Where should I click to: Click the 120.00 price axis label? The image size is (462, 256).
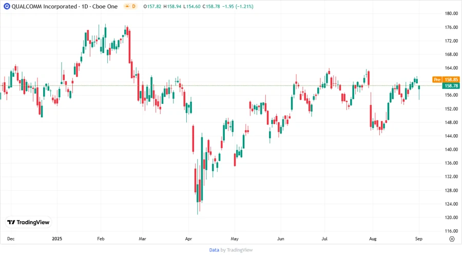click(x=451, y=217)
